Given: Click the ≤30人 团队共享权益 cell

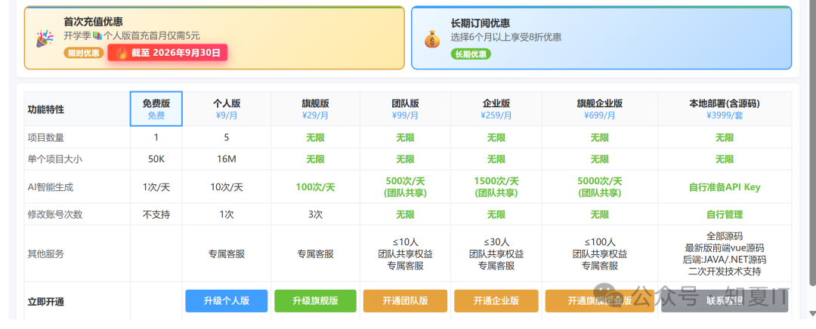Looking at the screenshot, I should pos(496,254).
